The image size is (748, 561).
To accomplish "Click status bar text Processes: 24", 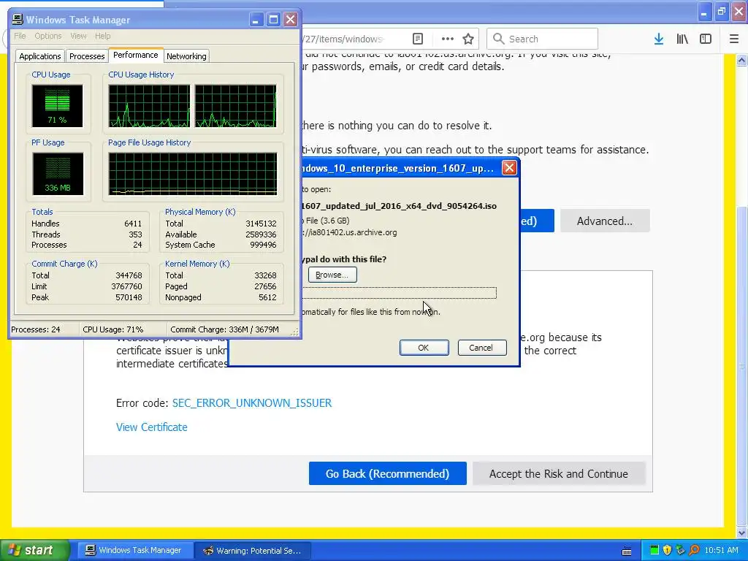I will pos(36,329).
